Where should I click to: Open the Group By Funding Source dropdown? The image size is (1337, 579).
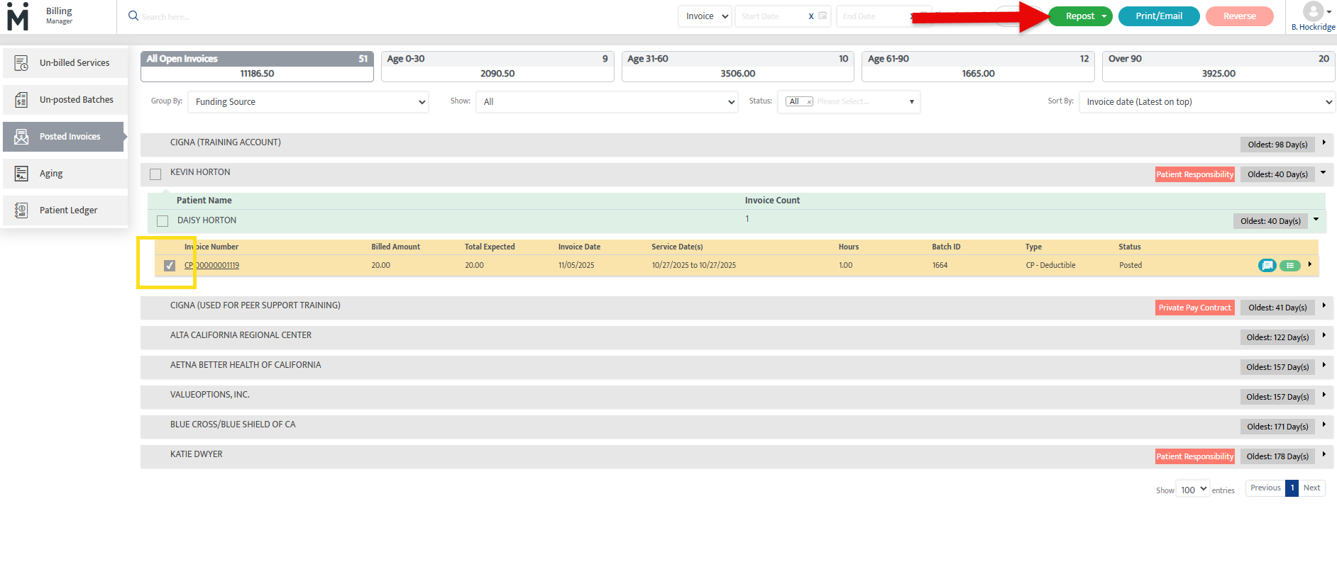[308, 102]
